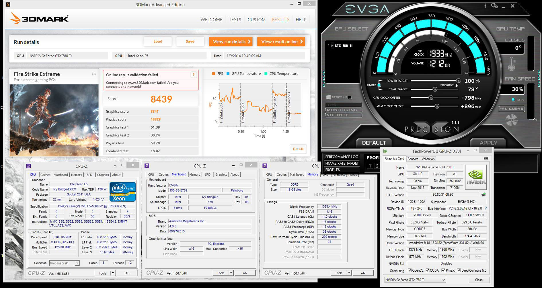Click the Prioritize arrow in EVGA Precision
This screenshot has width=542, height=288.
[457, 85]
